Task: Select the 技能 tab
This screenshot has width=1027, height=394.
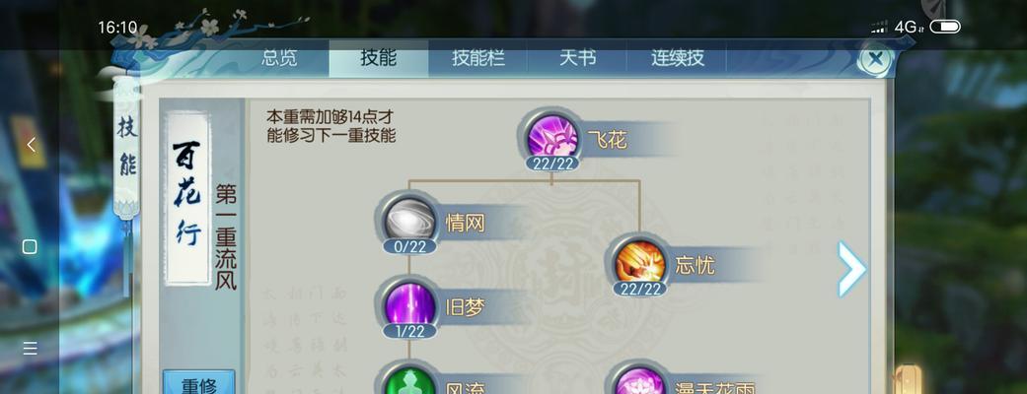Action: point(379,57)
